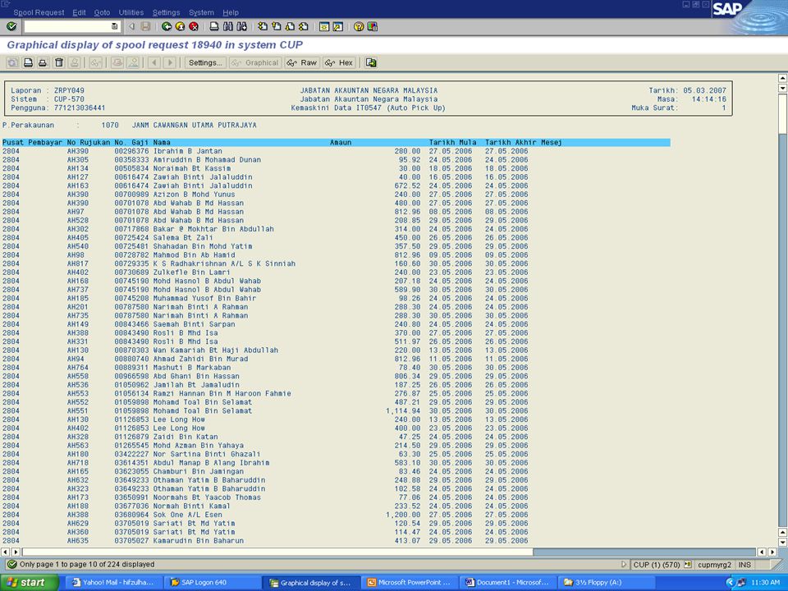
Task: Open the Settings menu in menu bar
Action: pos(167,12)
